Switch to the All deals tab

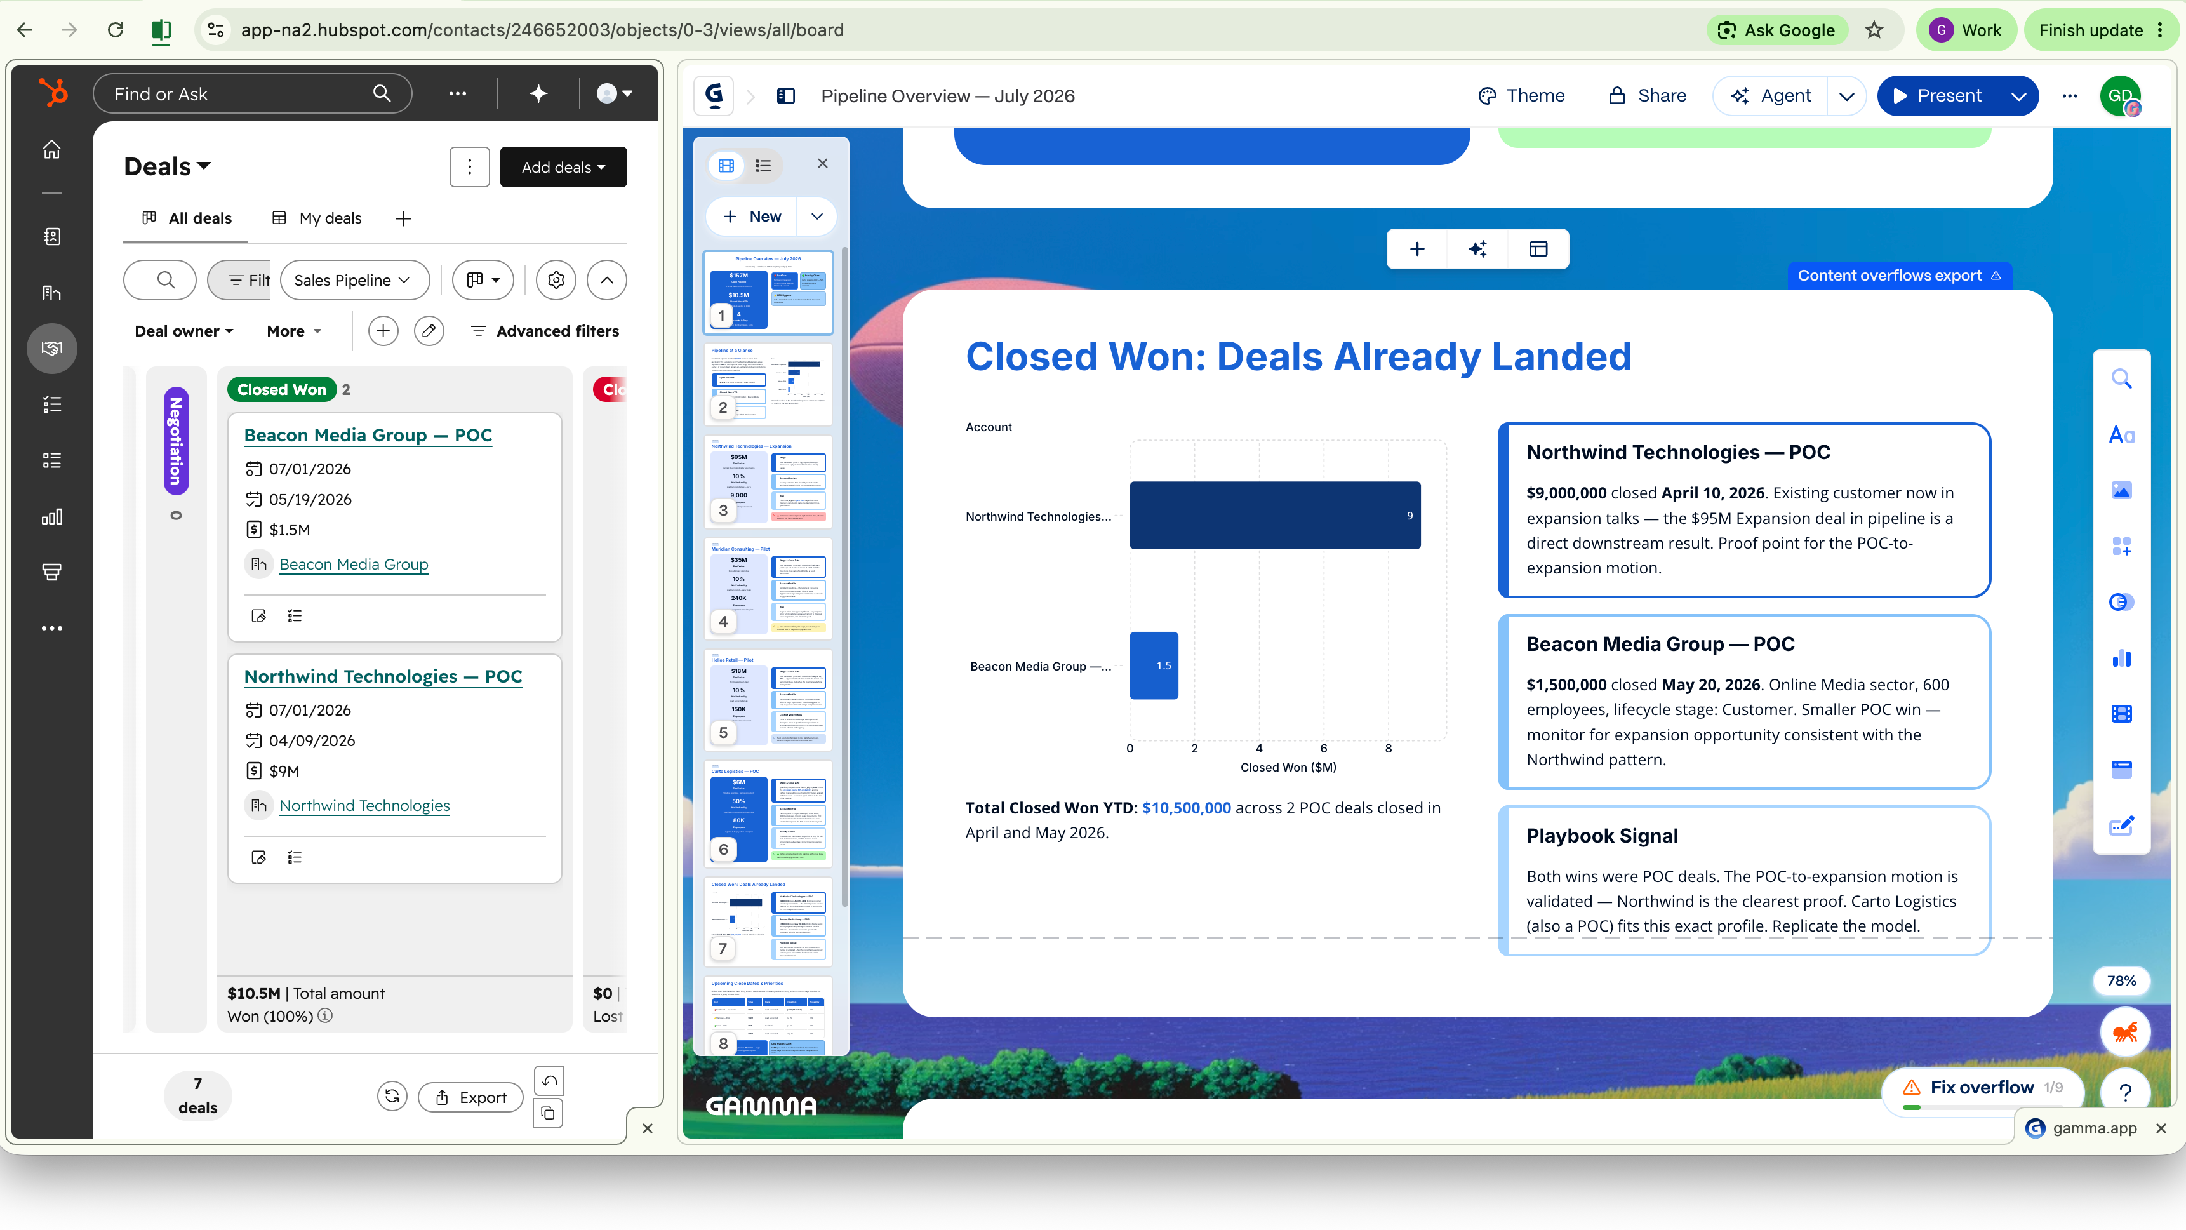[187, 218]
